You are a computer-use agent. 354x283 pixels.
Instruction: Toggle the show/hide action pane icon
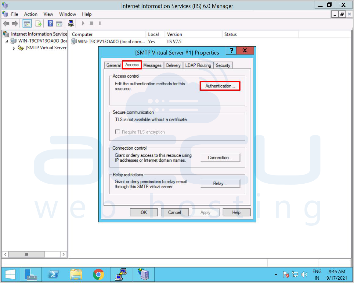coord(59,23)
